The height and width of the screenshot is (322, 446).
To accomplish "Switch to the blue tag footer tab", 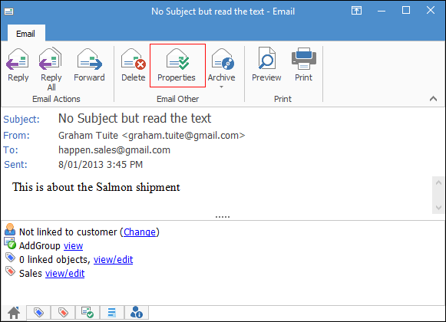I will (x=38, y=313).
